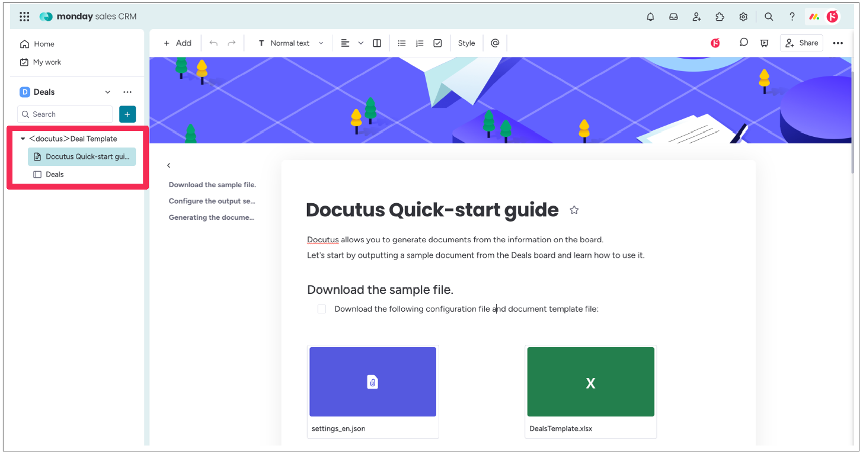Open the comments speech bubble icon

[x=743, y=43]
